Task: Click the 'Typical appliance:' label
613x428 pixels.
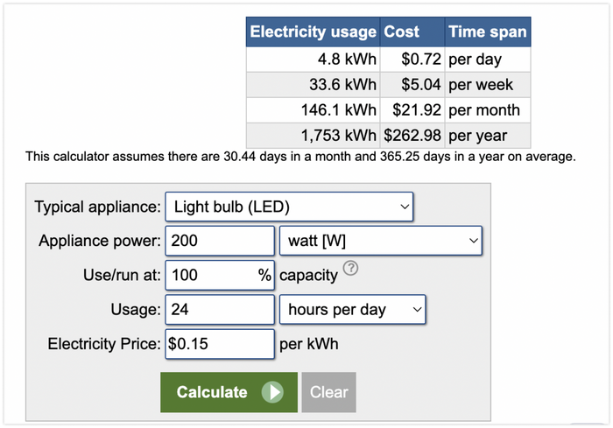Action: (98, 207)
